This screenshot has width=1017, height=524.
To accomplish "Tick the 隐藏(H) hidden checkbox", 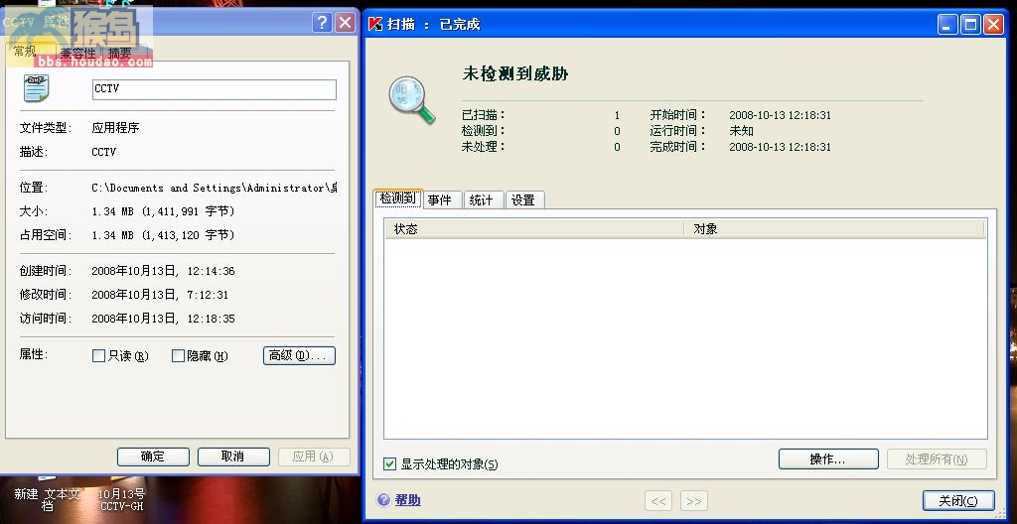I will click(178, 356).
